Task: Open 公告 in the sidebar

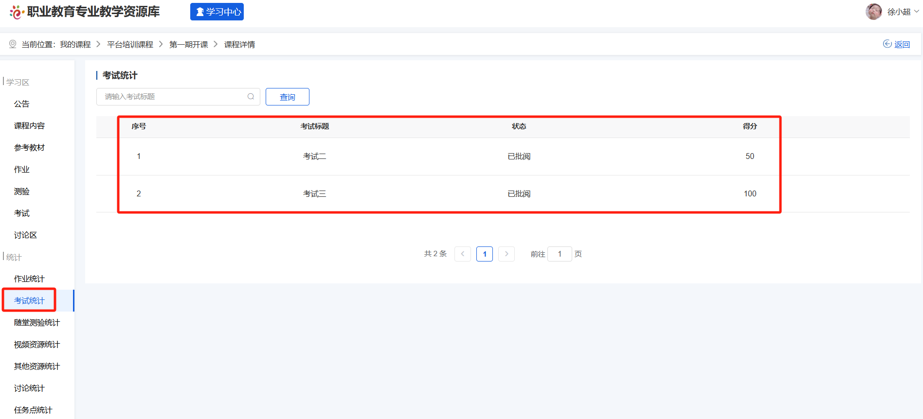Action: click(22, 104)
